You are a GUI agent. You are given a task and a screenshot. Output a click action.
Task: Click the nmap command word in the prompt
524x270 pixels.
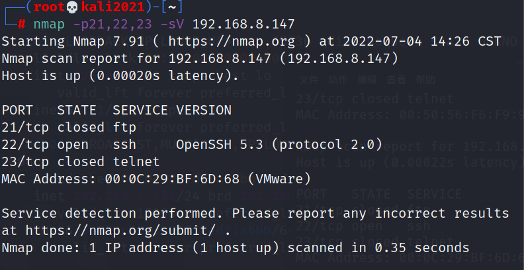(48, 24)
